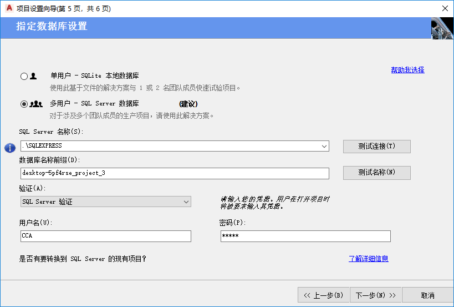Screen dimensions: 454x307
Task: Click the 测试名称(N) button
Action: [x=377, y=173]
